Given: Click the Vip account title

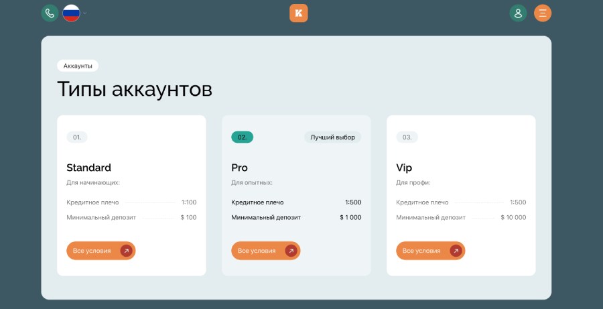Looking at the screenshot, I should click(x=404, y=168).
